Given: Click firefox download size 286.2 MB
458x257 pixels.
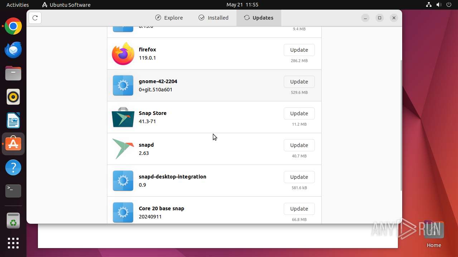Looking at the screenshot, I should point(299,61).
